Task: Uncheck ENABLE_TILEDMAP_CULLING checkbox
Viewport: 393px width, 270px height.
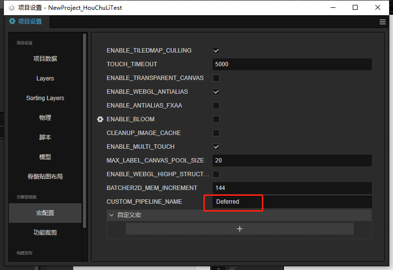Action: tap(216, 51)
